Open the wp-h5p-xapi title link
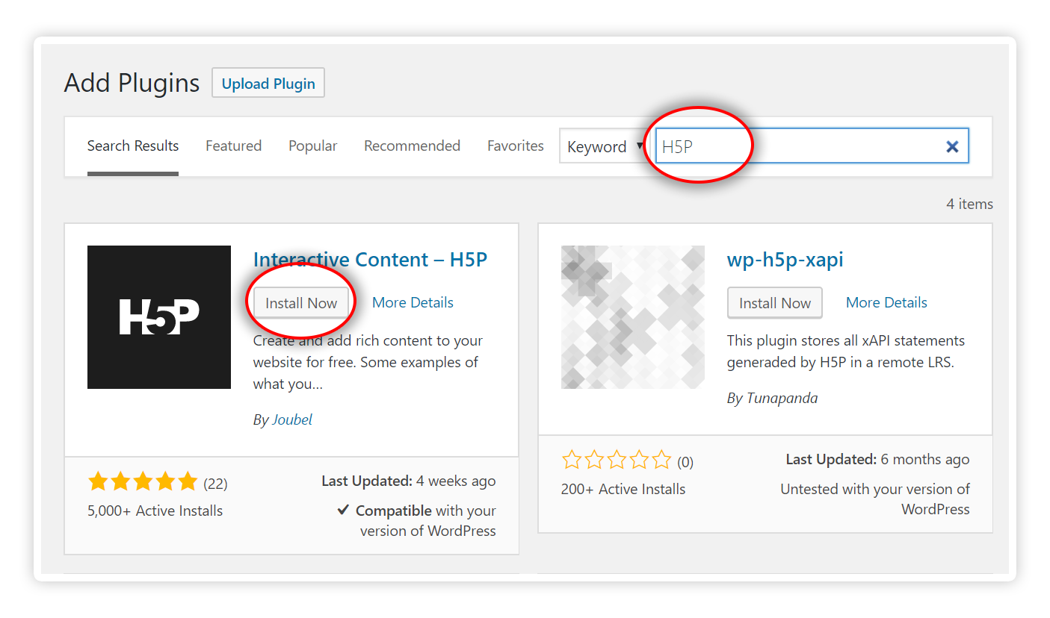1050x618 pixels. point(785,260)
